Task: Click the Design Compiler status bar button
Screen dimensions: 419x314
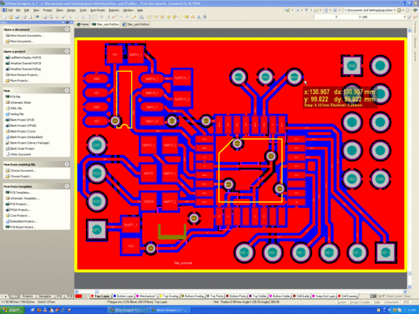Action: click(360, 302)
